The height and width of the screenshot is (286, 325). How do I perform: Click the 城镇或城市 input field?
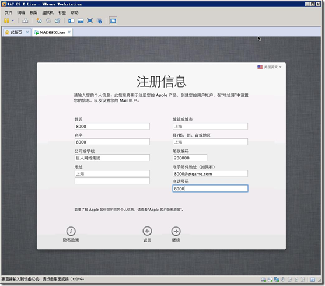(210, 126)
